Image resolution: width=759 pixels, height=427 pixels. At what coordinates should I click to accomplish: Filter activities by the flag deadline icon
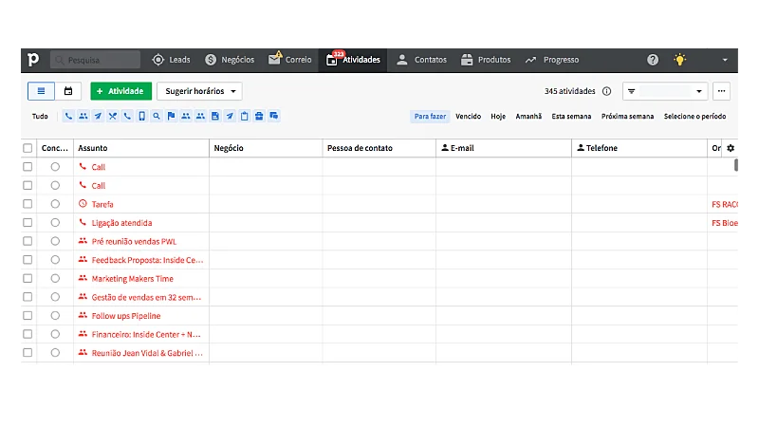click(171, 116)
